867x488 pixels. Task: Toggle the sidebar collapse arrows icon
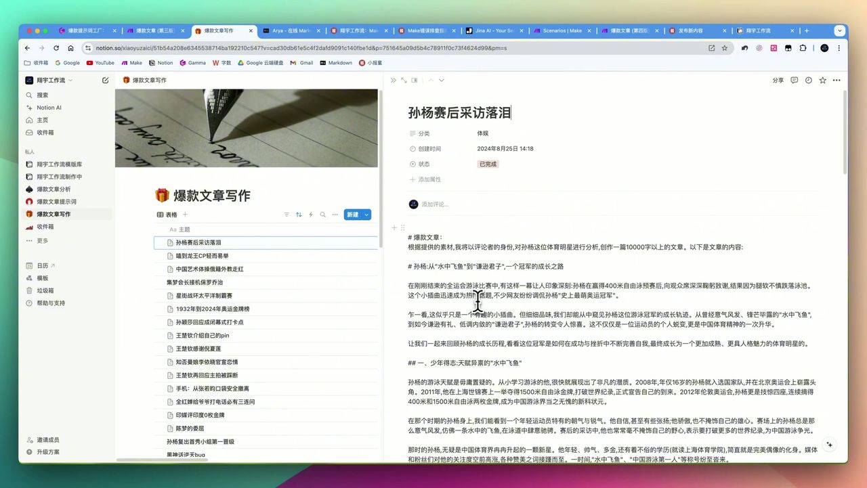(392, 80)
